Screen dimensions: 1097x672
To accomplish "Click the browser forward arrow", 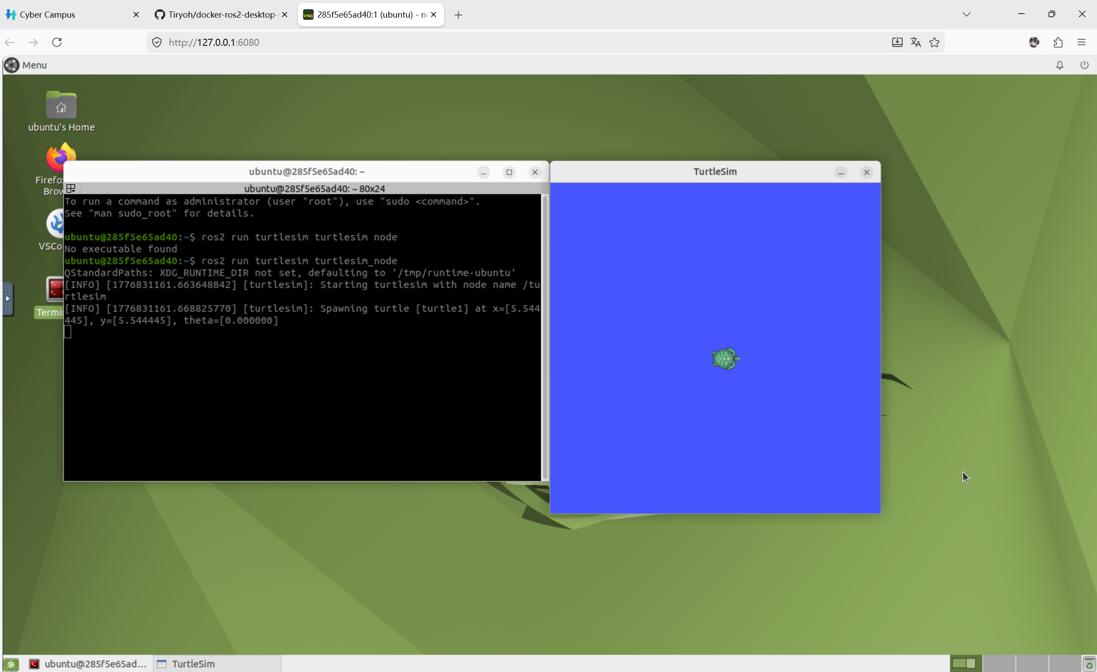I will [x=33, y=42].
